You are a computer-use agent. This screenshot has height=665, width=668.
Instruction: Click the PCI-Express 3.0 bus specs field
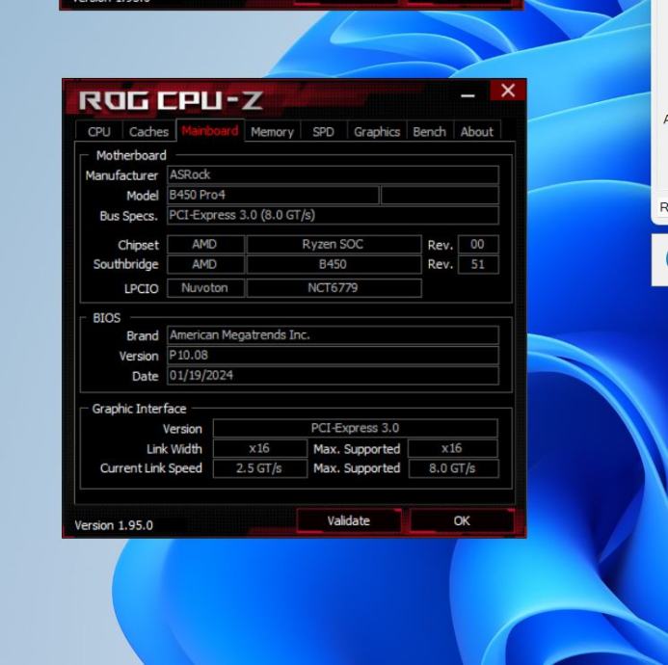click(333, 215)
